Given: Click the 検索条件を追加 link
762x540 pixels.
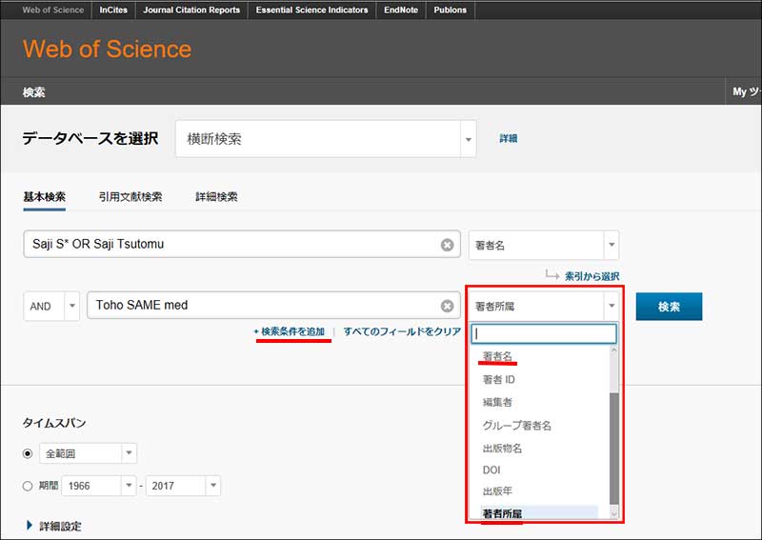Looking at the screenshot, I should 290,331.
